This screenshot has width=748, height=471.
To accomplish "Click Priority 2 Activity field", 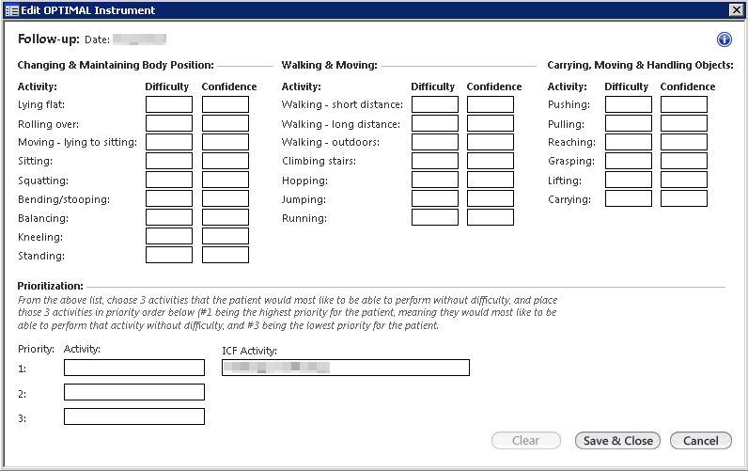I will click(134, 392).
